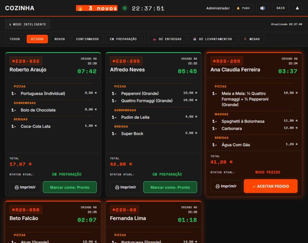Click customer name Beto Falcão
This screenshot has height=243, width=308.
[x=24, y=218]
